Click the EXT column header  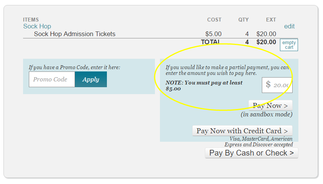point(271,20)
